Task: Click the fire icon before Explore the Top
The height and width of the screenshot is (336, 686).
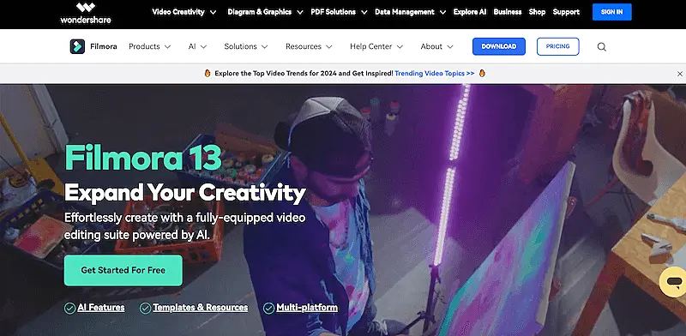Action: point(208,74)
